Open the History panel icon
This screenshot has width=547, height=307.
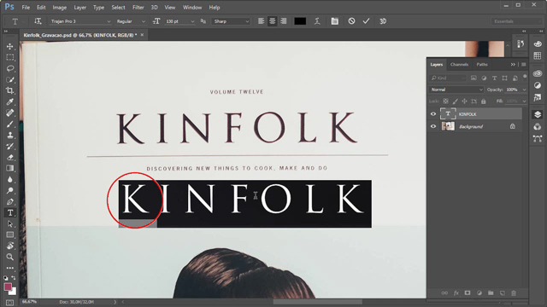pos(521,44)
